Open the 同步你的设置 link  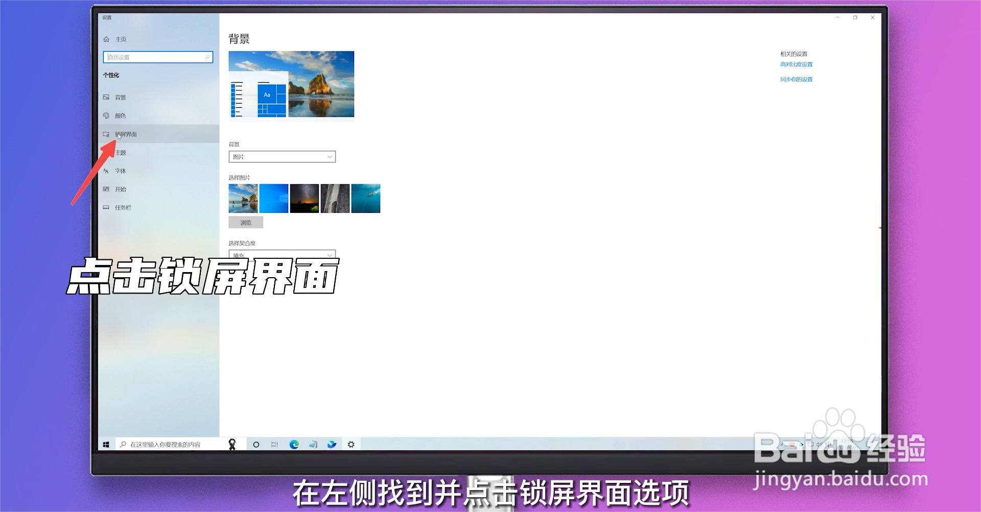pyautogui.click(x=796, y=79)
